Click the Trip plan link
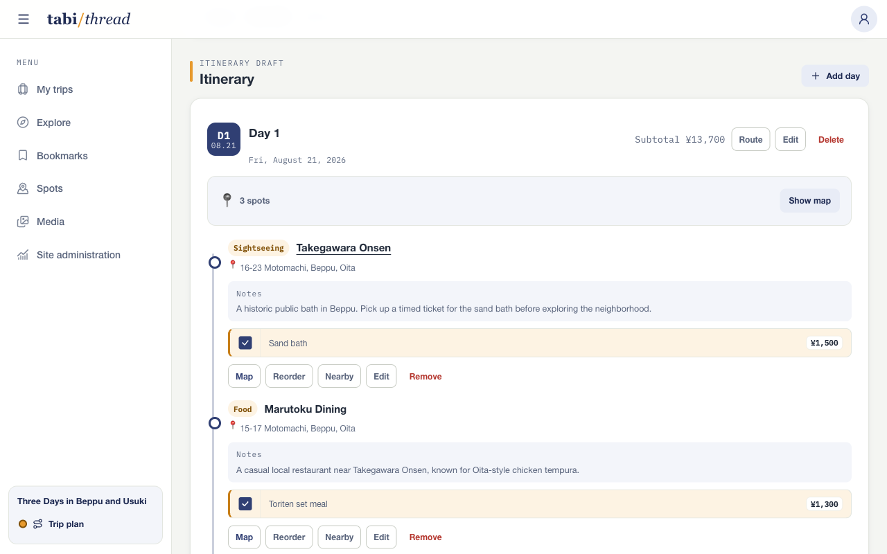The width and height of the screenshot is (887, 554). click(x=66, y=524)
